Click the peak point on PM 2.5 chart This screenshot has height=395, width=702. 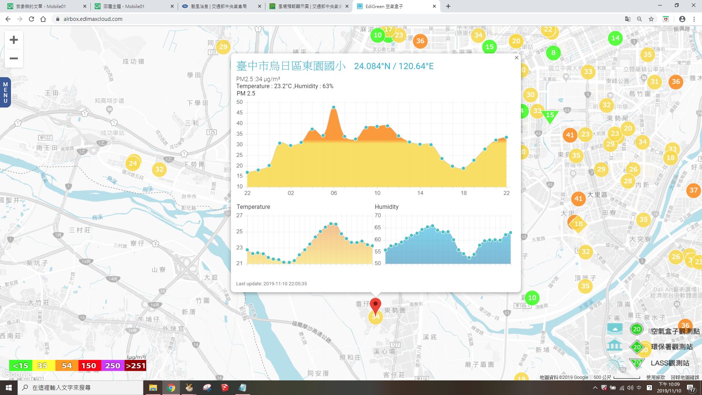click(x=334, y=107)
